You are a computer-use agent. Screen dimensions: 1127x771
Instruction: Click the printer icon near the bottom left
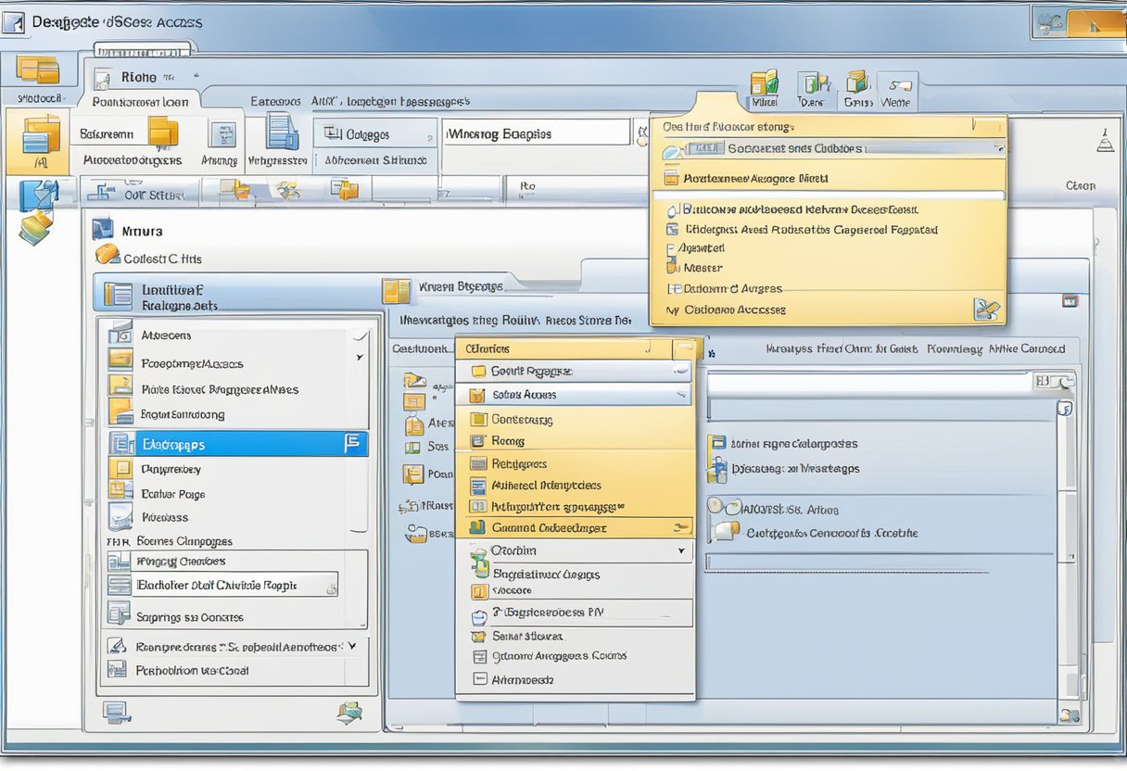coord(114,713)
